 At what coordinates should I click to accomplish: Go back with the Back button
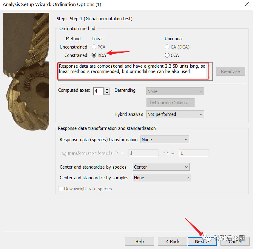coord(172,241)
